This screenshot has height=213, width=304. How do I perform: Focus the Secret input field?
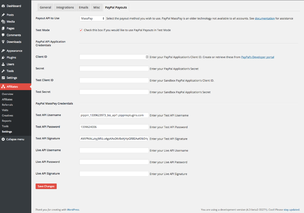(x=114, y=68)
